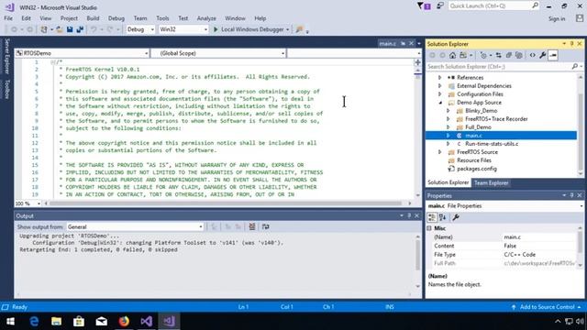Click the Show All Files icon
The width and height of the screenshot is (587, 330).
(519, 55)
